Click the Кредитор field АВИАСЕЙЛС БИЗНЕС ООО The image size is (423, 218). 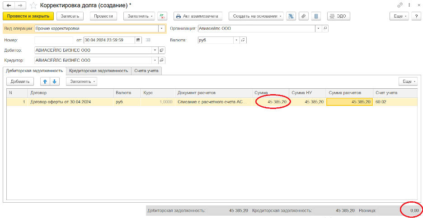pos(94,60)
